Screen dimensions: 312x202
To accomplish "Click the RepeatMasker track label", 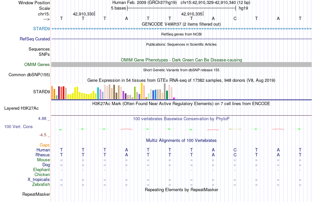I will click(36, 194).
